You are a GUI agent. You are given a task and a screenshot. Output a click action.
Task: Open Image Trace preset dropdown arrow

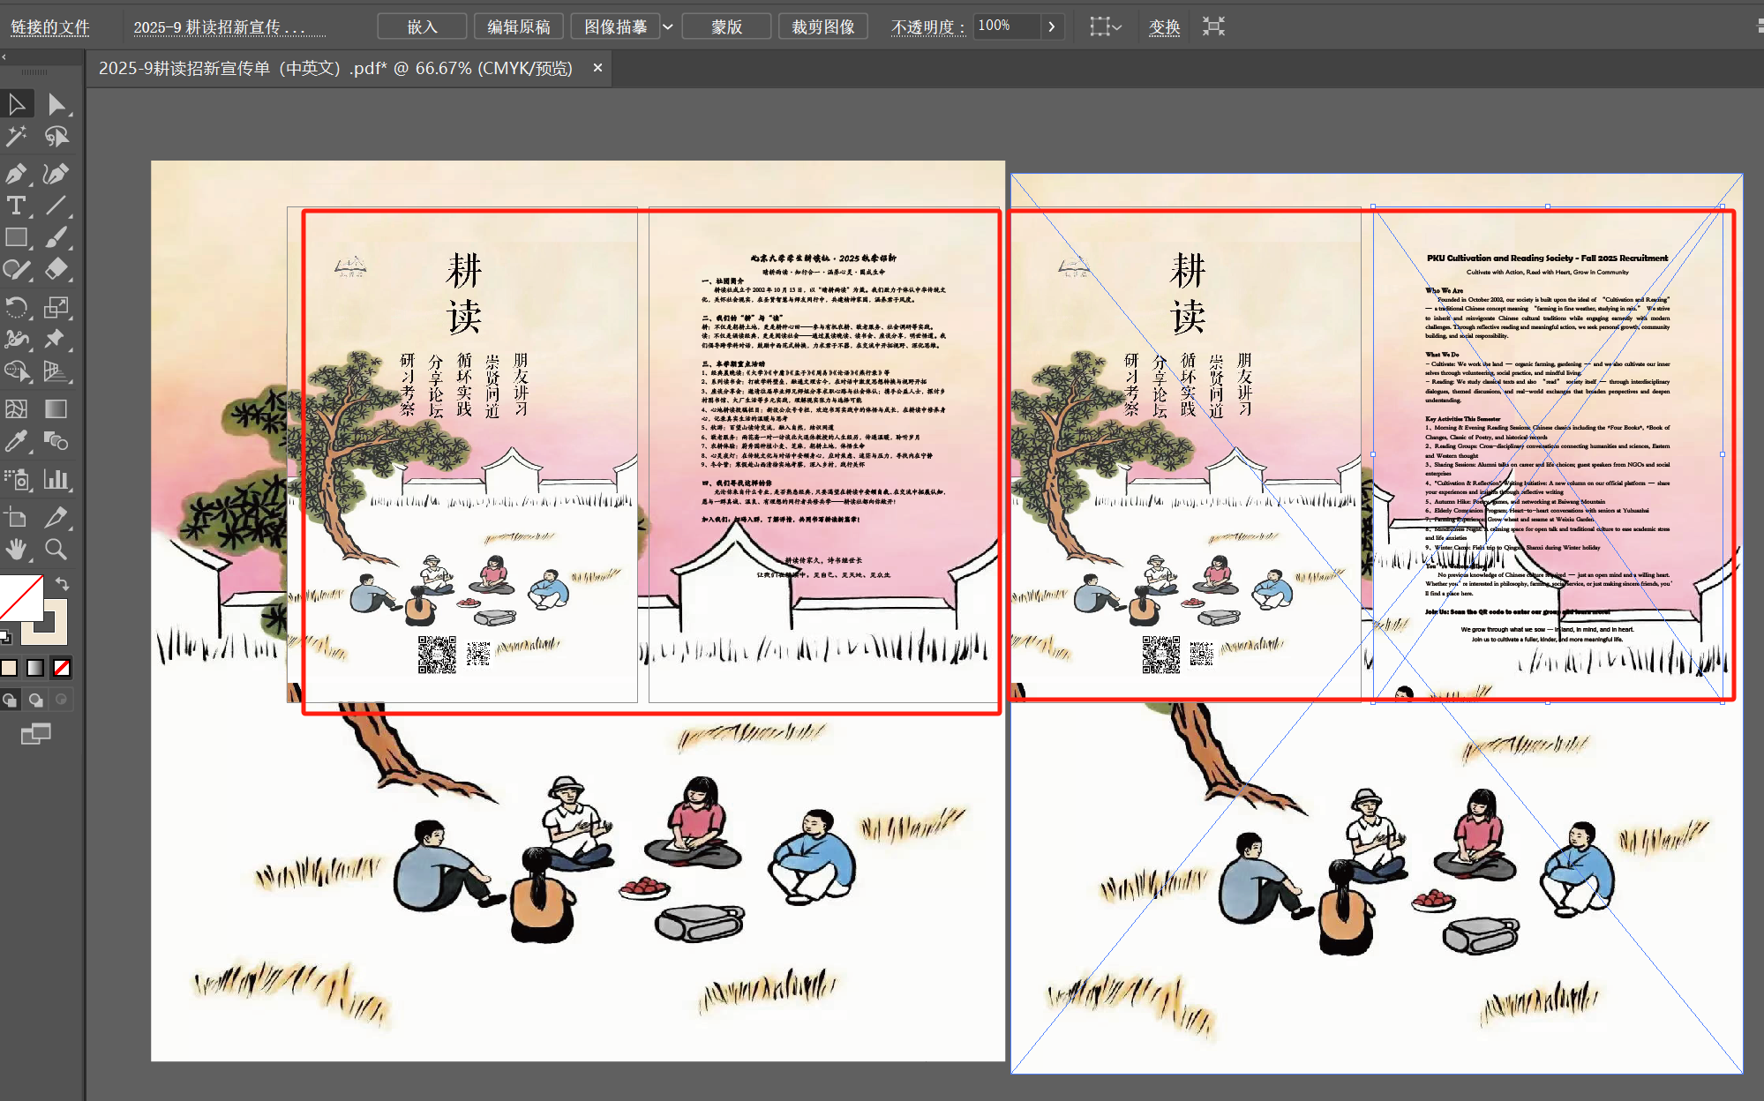[668, 26]
